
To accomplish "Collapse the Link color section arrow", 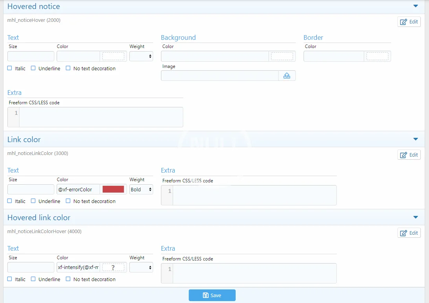I will coord(416,139).
